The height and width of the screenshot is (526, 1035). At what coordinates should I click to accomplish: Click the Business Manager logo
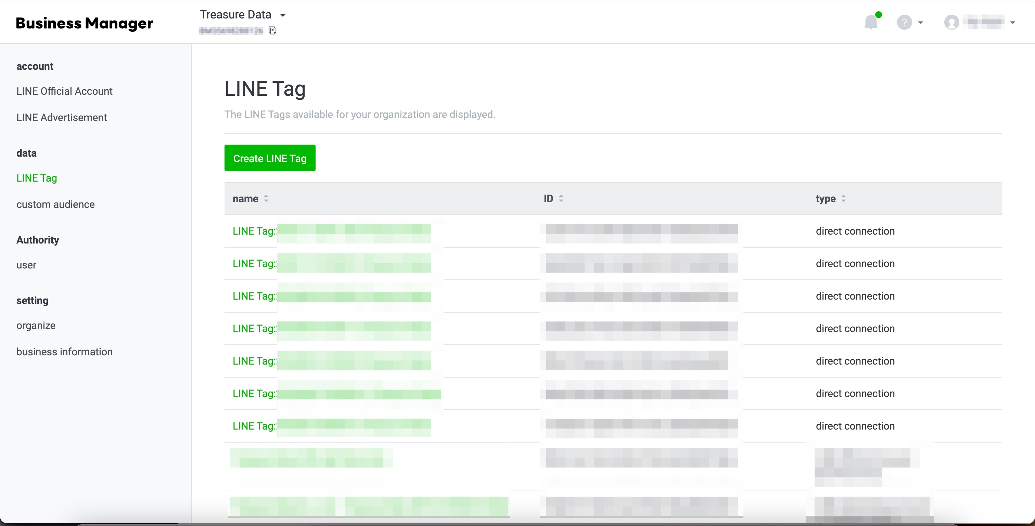(85, 23)
